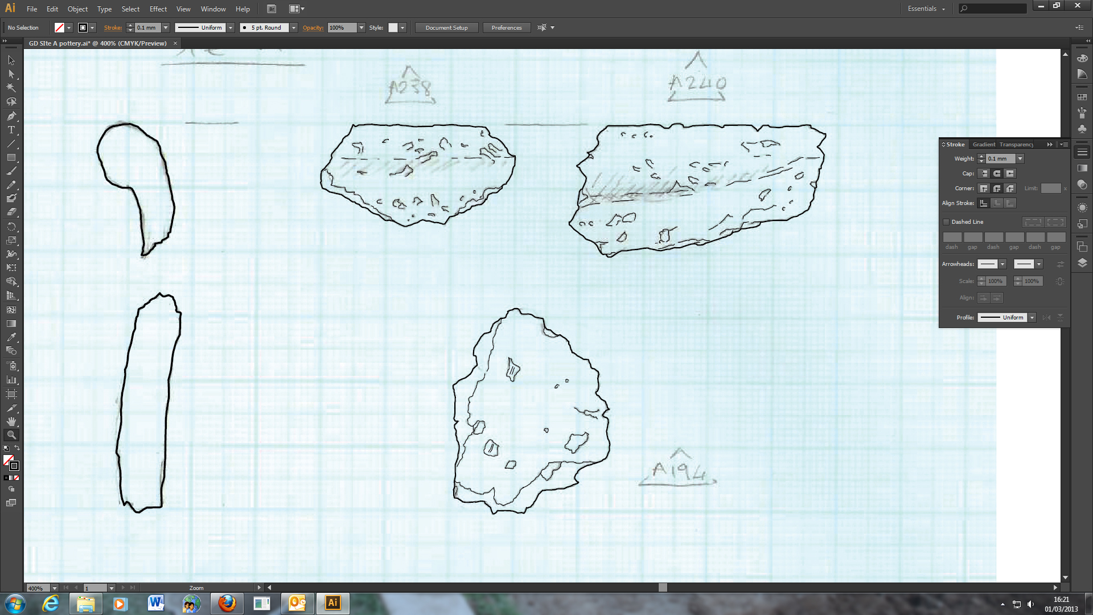
Task: Select the Direct Selection tool
Action: point(11,74)
